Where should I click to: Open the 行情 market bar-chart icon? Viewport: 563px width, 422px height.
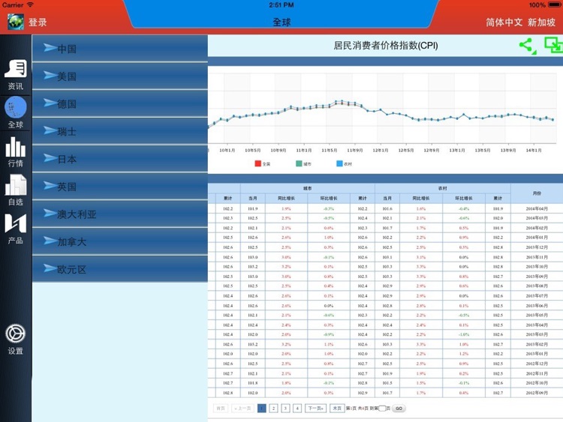pos(16,152)
